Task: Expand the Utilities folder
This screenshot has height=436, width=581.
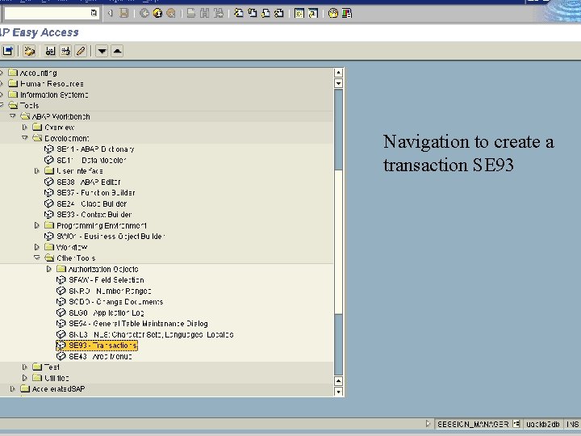Action: pos(24,378)
